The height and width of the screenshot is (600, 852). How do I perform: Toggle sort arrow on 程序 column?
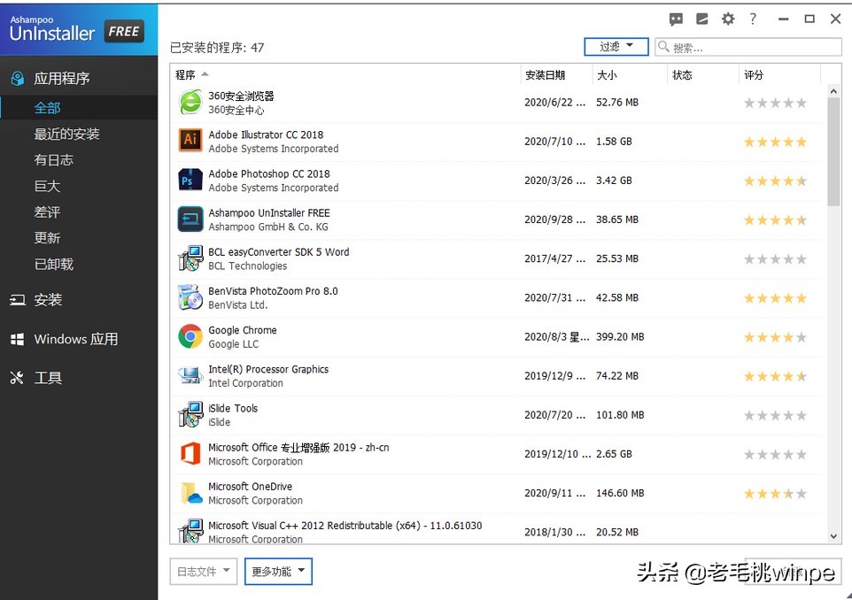(x=205, y=74)
